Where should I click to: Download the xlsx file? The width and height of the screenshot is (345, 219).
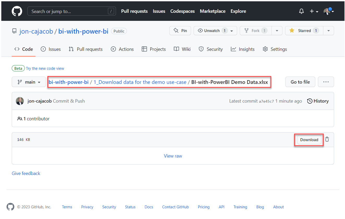(x=309, y=140)
